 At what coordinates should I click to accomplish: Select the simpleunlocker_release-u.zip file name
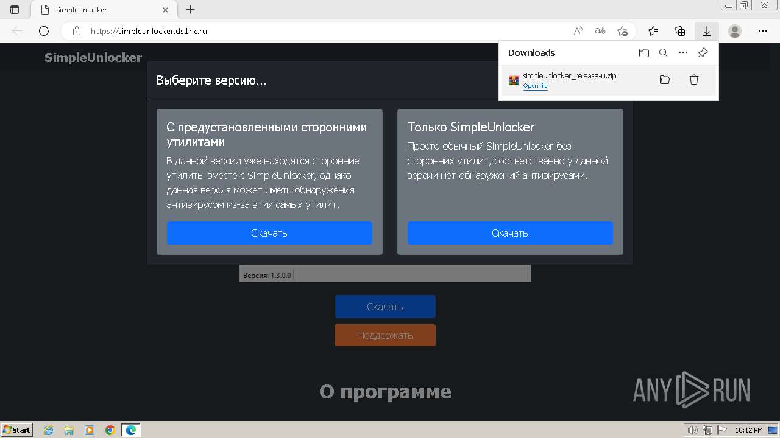click(569, 75)
